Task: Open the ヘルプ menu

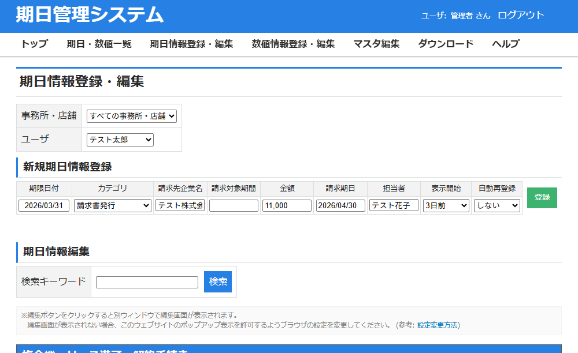Action: pos(506,44)
